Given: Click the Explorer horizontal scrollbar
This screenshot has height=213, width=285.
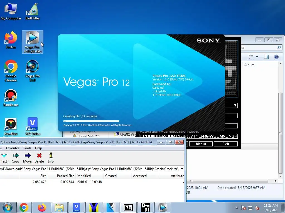Looking at the screenshot, I should point(228,181).
